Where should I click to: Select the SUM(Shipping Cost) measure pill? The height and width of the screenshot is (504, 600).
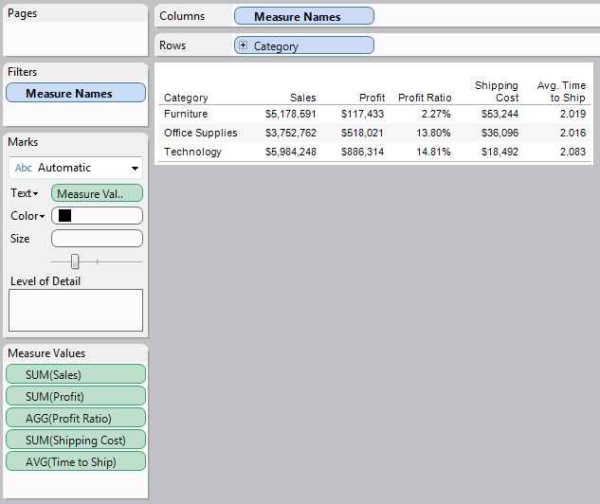[x=76, y=440]
